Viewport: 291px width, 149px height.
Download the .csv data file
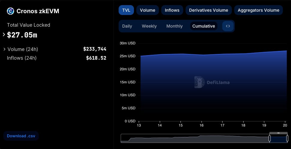click(21, 136)
